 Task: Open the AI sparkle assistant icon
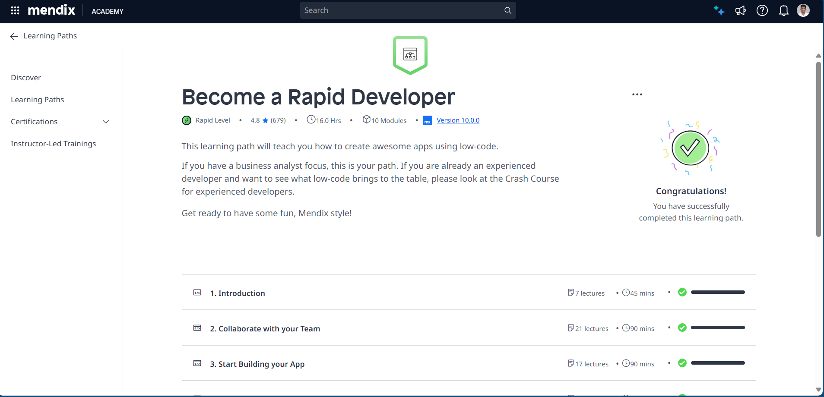tap(719, 10)
